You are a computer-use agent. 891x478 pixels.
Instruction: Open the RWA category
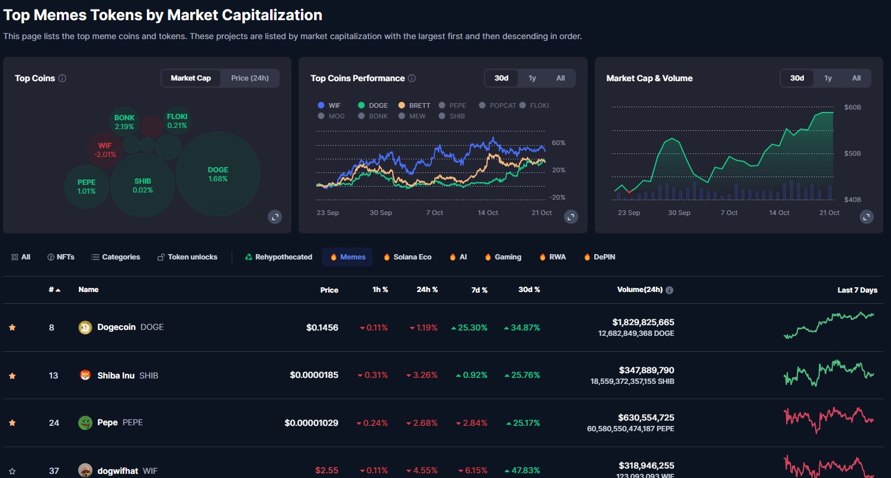click(552, 257)
